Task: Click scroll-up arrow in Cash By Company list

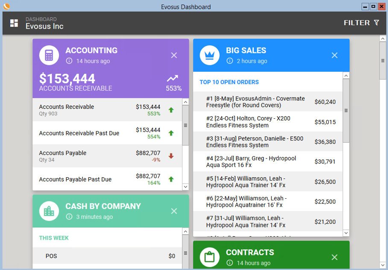Action: pyautogui.click(x=185, y=231)
